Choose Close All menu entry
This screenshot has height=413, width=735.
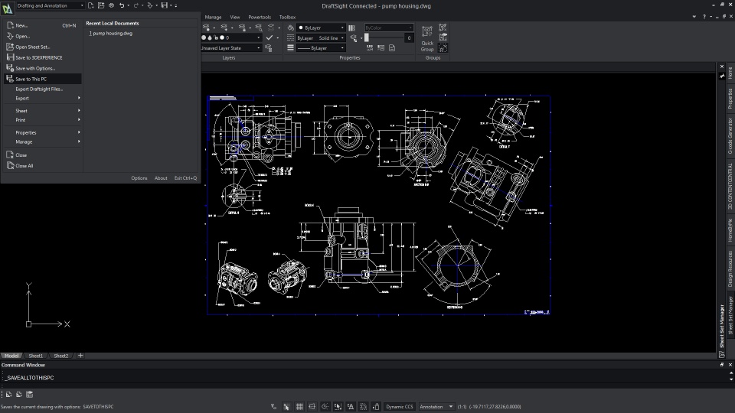[43, 166]
